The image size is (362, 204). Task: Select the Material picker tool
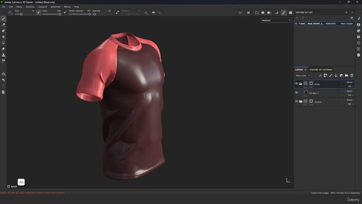[3, 61]
